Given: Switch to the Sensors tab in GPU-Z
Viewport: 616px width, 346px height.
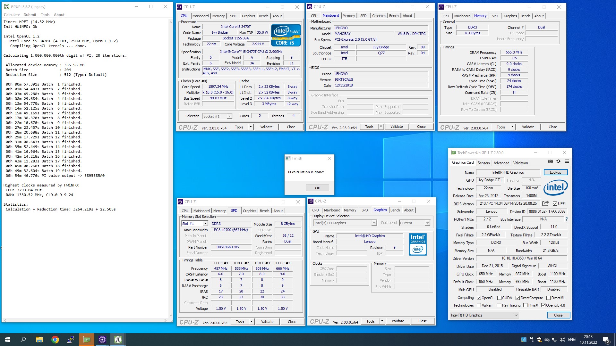Looking at the screenshot, I should [483, 163].
